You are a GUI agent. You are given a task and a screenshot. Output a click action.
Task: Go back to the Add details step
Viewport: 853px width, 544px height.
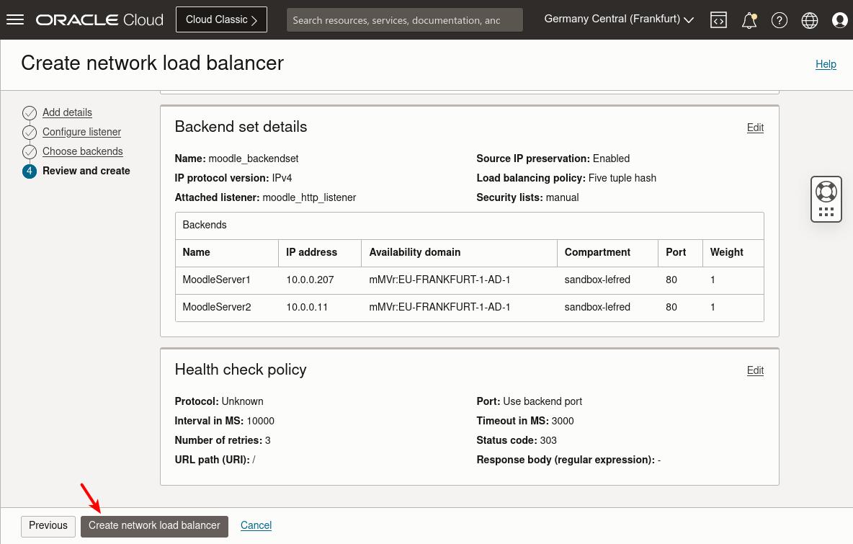click(67, 112)
